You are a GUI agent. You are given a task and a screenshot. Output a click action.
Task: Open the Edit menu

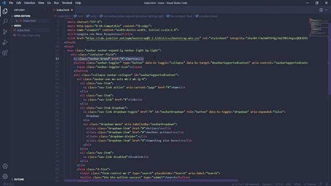coord(19,3)
